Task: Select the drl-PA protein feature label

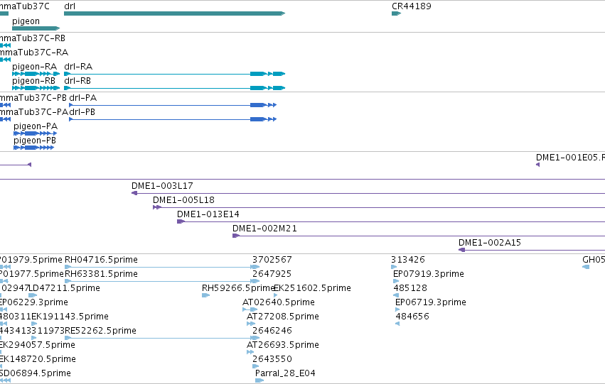Action: [82, 98]
